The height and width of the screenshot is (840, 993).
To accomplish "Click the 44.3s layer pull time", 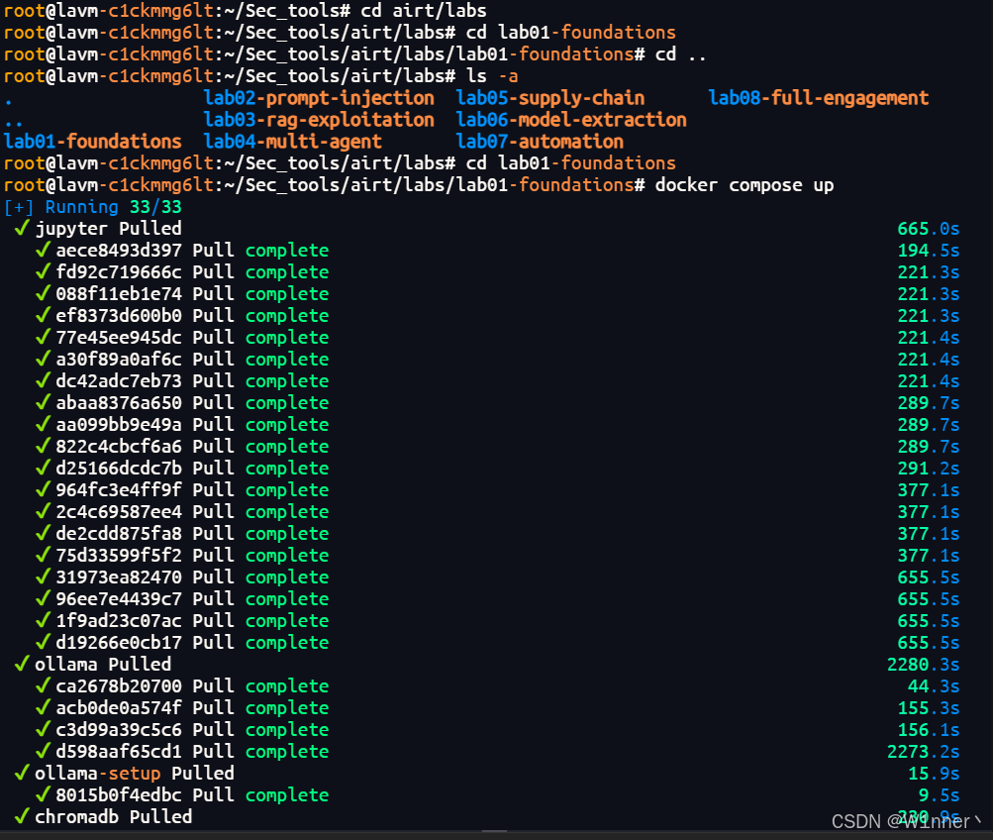I will (935, 686).
